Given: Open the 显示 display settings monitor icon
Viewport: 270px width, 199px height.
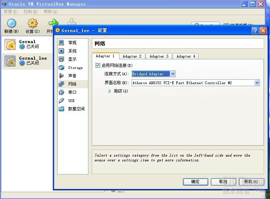Looking at the screenshot, I should click(61, 59).
